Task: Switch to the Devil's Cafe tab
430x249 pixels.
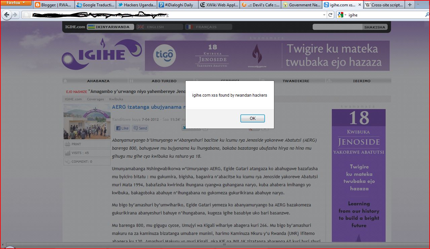Action: (x=260, y=5)
